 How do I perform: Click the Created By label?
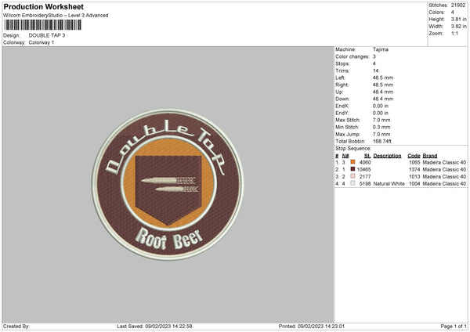[16, 327]
